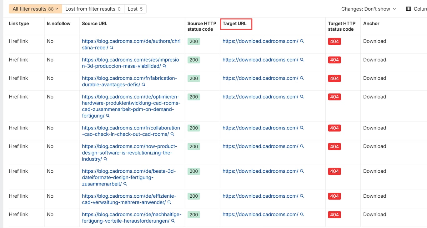The width and height of the screenshot is (427, 228).
Task: Click the Source HTTP status code header
Action: pyautogui.click(x=202, y=26)
